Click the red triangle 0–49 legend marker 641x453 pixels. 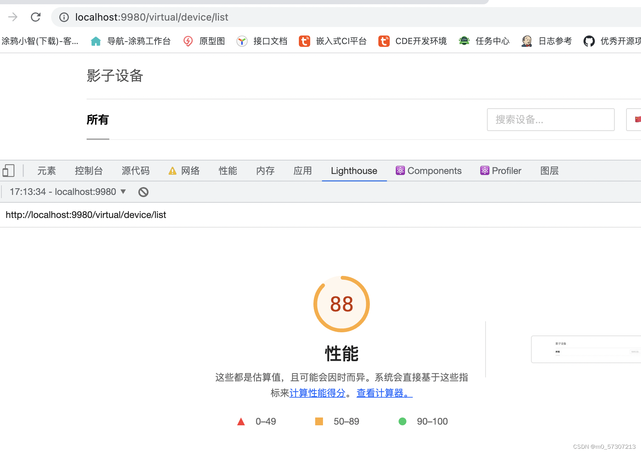point(241,421)
